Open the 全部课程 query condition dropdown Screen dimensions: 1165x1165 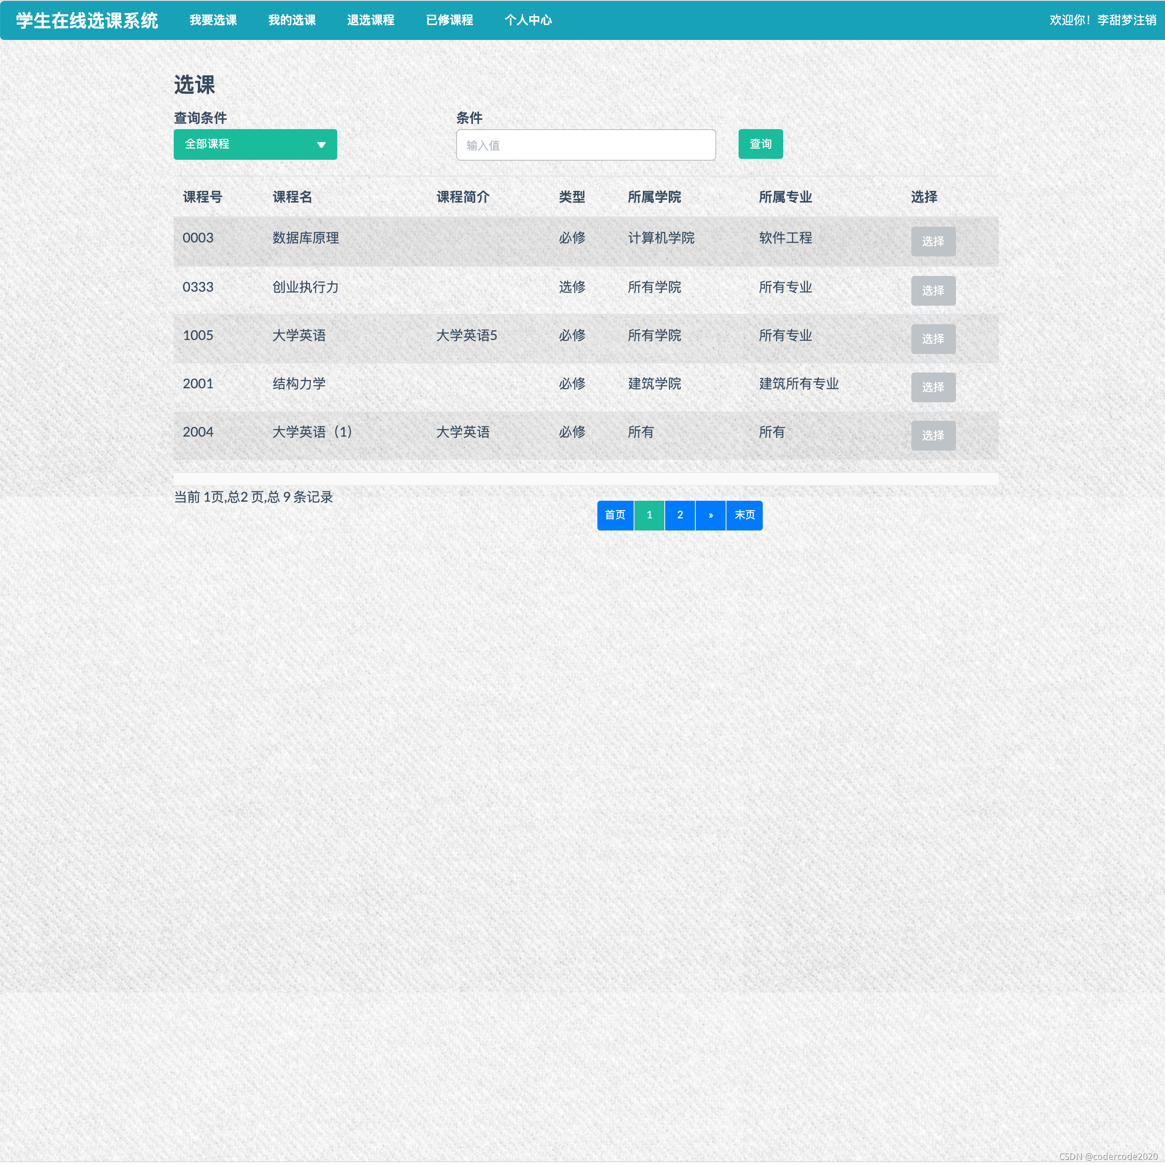(255, 144)
